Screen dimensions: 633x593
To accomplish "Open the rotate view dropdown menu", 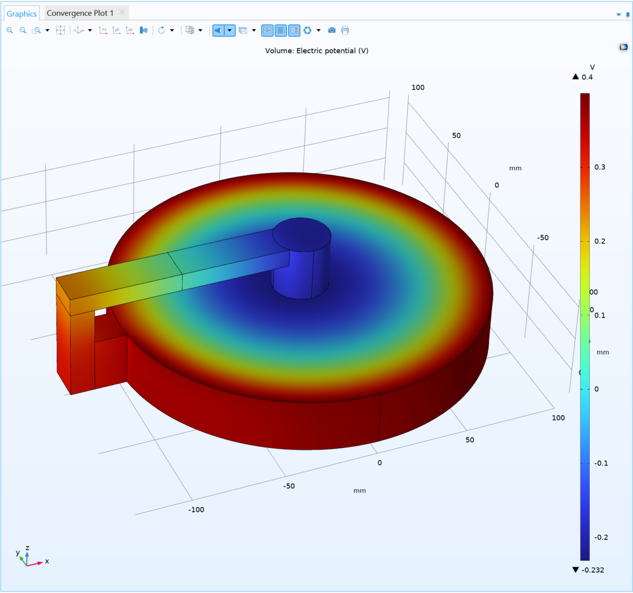I will [x=171, y=30].
